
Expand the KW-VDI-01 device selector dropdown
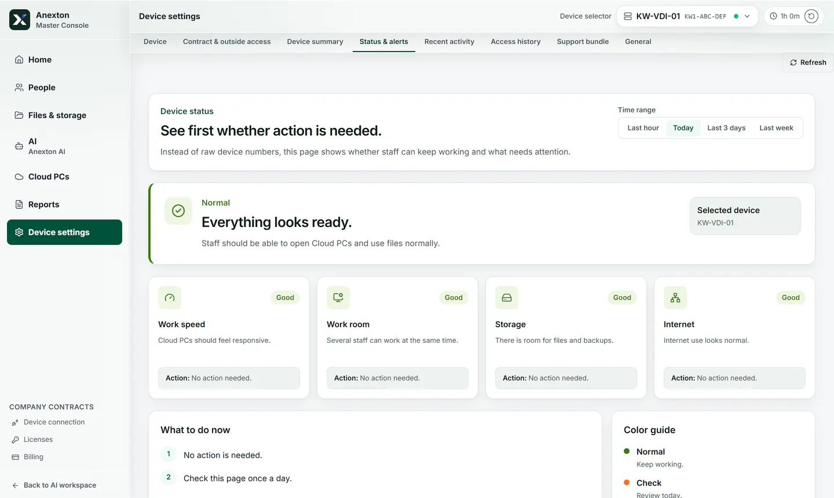687,16
